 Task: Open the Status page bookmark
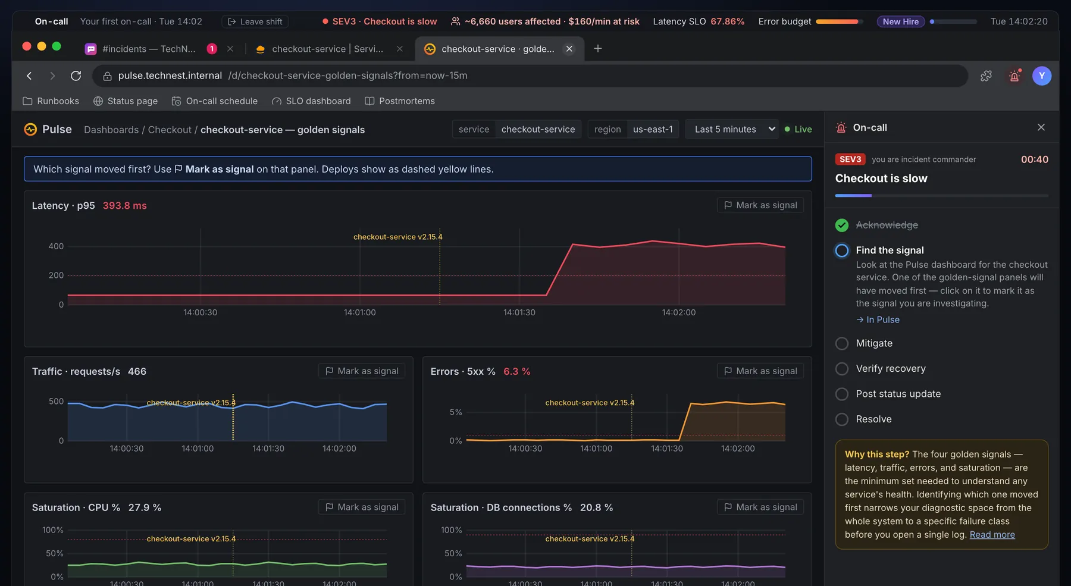(x=126, y=101)
